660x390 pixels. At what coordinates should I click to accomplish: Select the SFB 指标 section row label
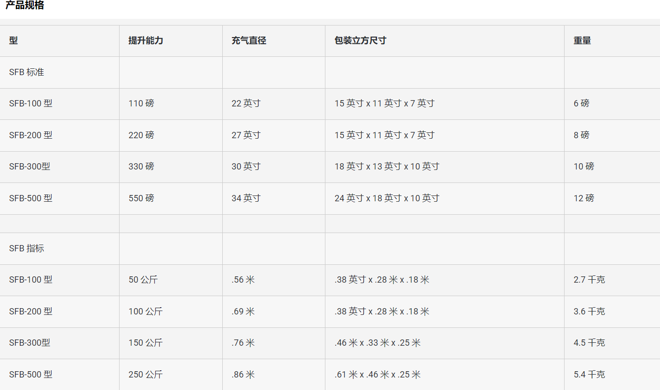point(27,248)
